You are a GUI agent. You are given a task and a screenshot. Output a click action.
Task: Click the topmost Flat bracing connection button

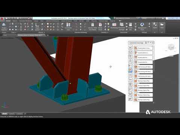tap(143, 67)
